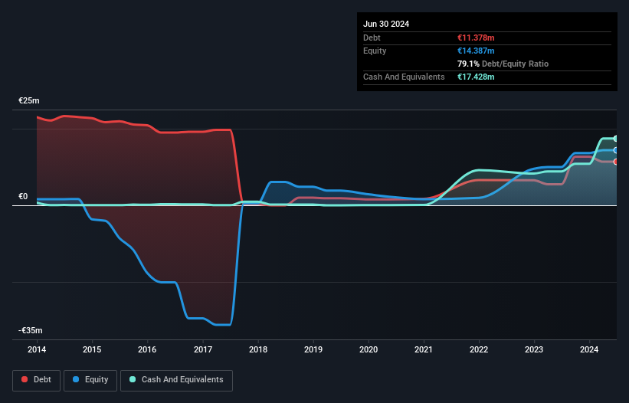Click the Debt row label in tooltip
This screenshot has width=629, height=403.
click(372, 38)
